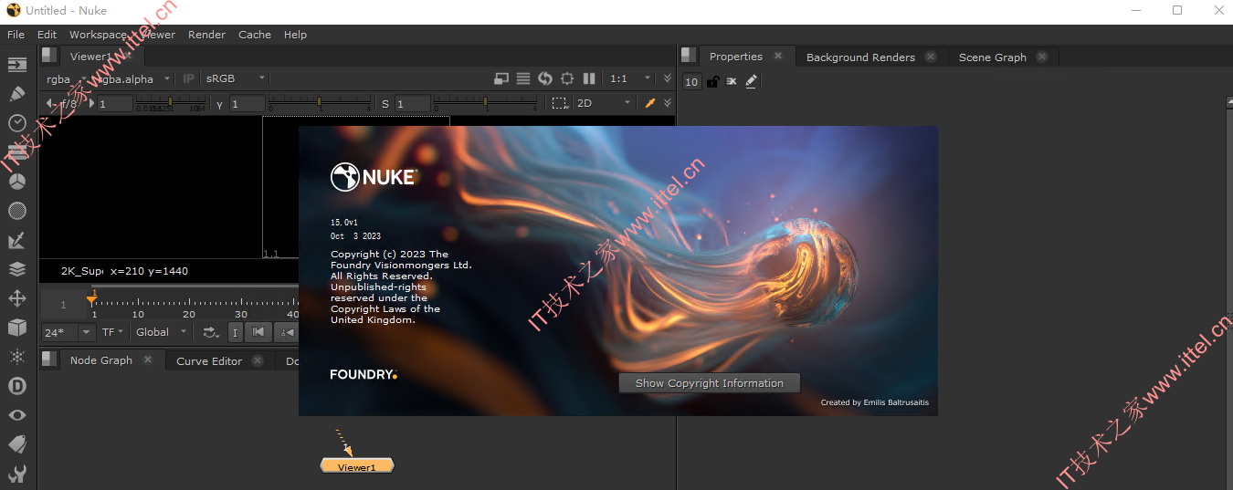Click Viewer pane content menu icon
The image size is (1233, 490).
[49, 56]
